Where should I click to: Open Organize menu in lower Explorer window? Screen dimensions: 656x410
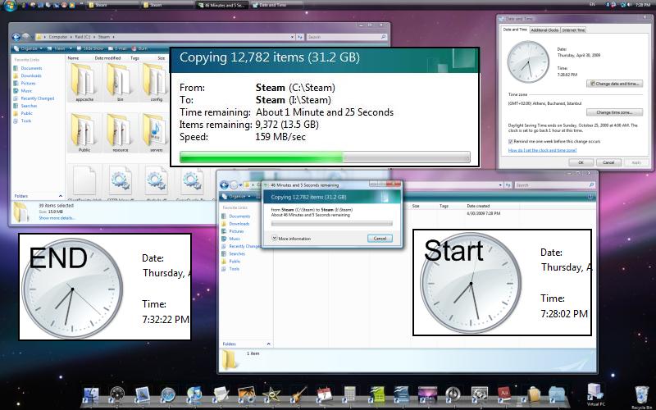pos(236,196)
